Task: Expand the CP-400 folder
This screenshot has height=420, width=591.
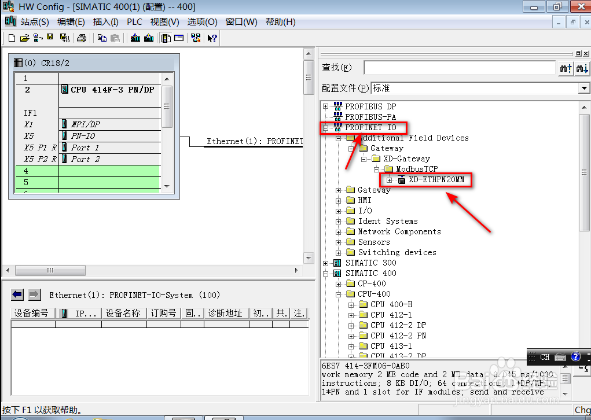Action: (338, 284)
